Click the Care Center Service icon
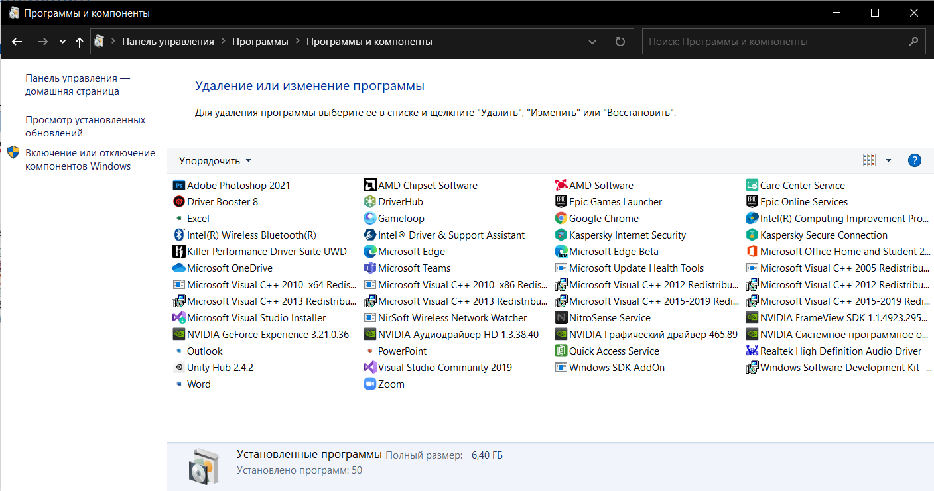The height and width of the screenshot is (491, 934). (752, 186)
